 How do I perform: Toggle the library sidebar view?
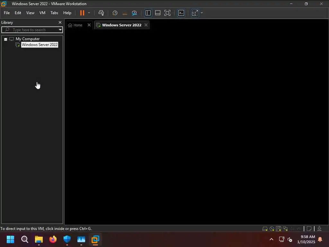coord(148,13)
